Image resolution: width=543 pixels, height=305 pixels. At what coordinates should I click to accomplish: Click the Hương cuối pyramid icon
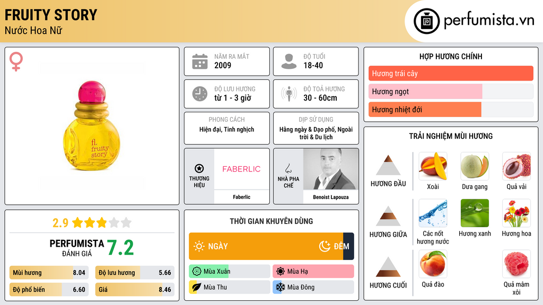[388, 267]
